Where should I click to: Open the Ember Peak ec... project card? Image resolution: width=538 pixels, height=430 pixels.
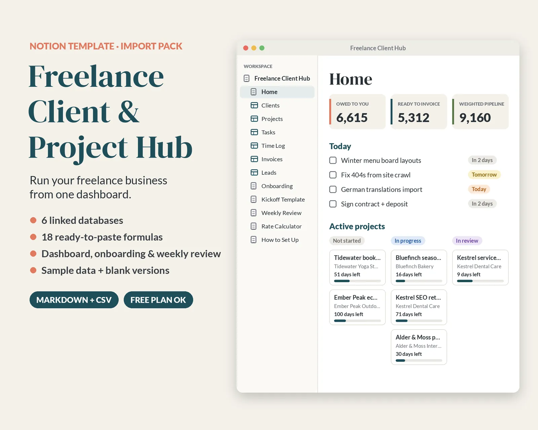(357, 307)
